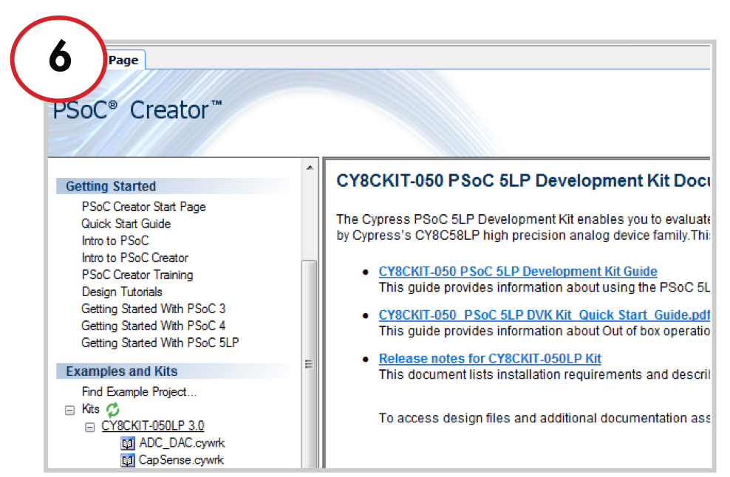Select the CY8CKIT-050LP 3.0 kit
The width and height of the screenshot is (730, 477).
[x=153, y=426]
